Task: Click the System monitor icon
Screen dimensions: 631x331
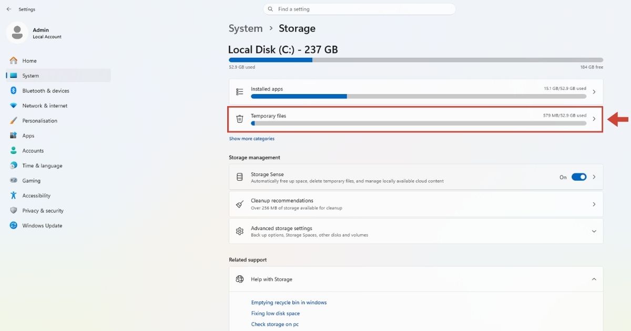Action: (x=14, y=76)
